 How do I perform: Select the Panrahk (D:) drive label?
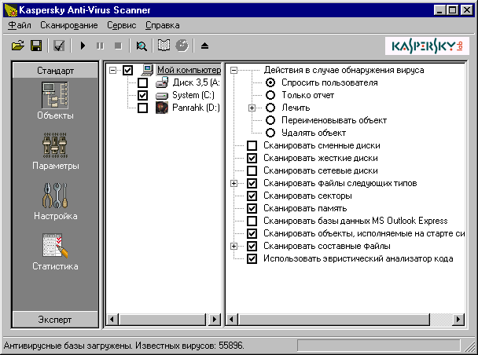click(x=196, y=108)
